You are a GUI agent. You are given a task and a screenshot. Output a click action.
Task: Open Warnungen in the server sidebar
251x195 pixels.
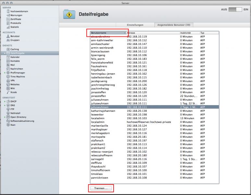click(x=16, y=15)
